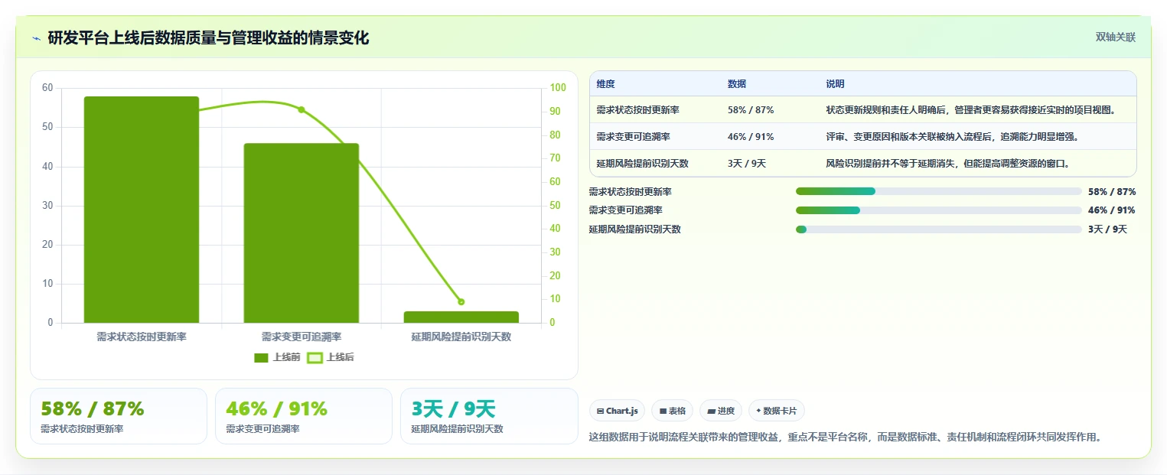Click the 延期风险提前识别天数 progress row label
The image size is (1167, 475).
tap(634, 229)
